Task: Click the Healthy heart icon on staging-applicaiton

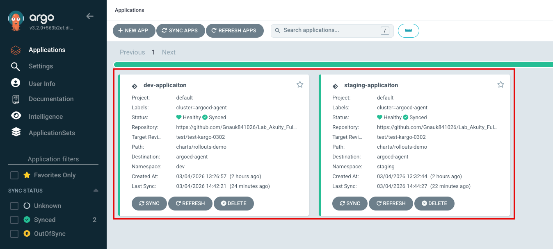Action: [x=379, y=117]
